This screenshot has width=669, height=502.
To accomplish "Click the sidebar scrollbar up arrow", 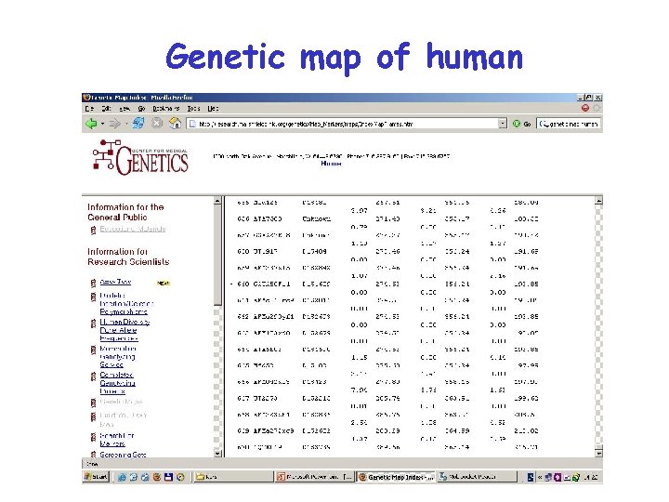I will (x=217, y=201).
